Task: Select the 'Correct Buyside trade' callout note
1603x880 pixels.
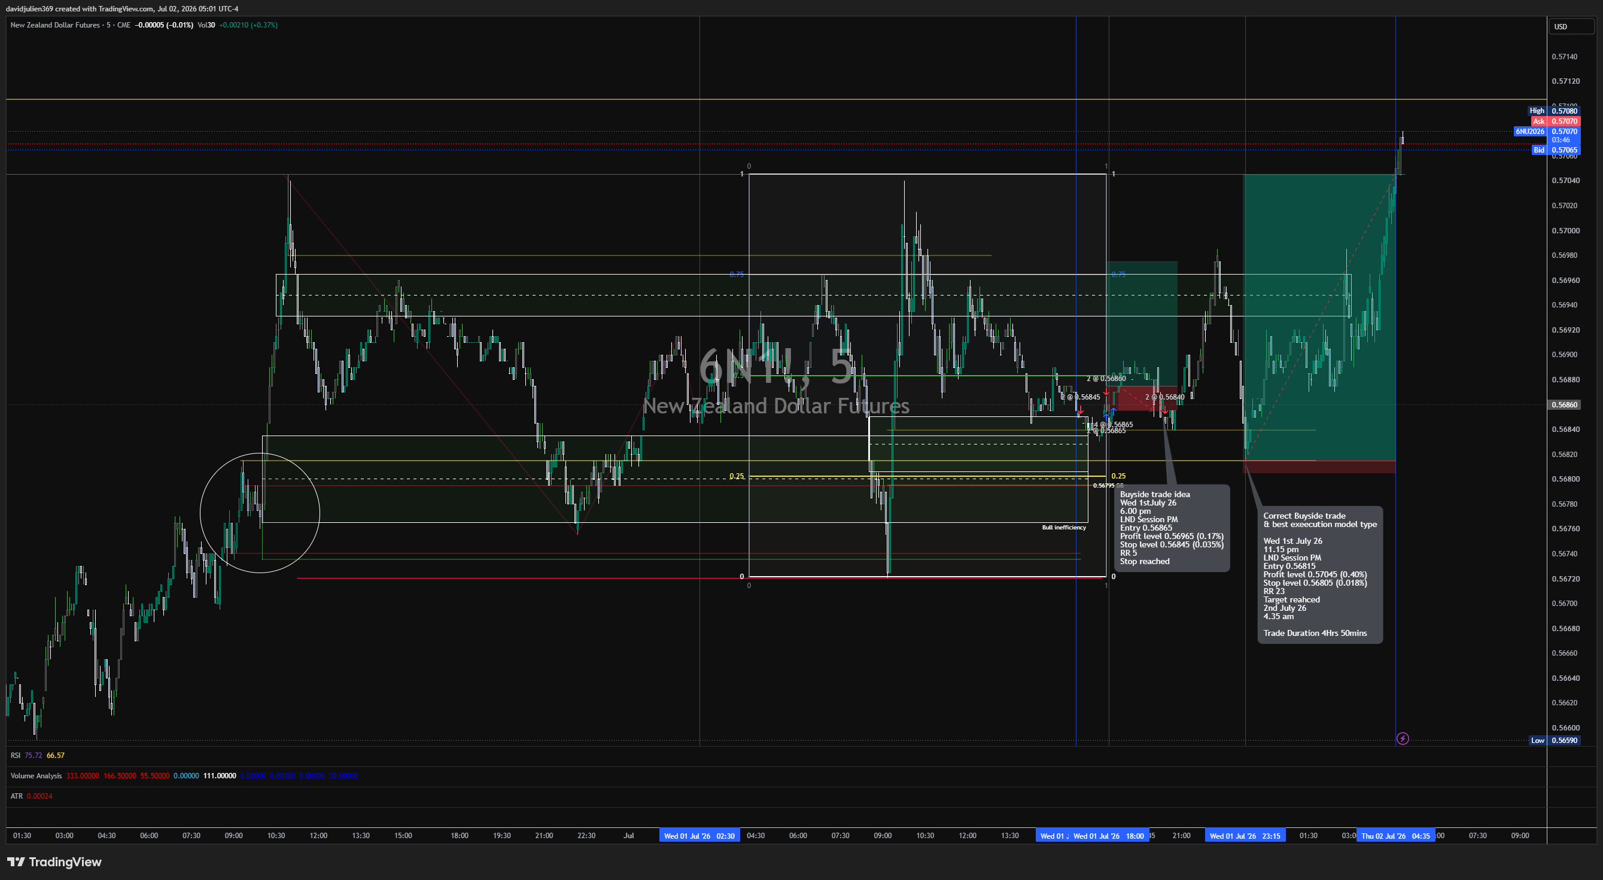Action: coord(1320,574)
